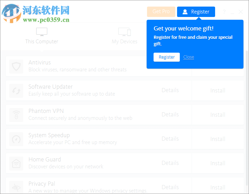Click 'Easily keep all your software up to date'
This screenshot has width=249, height=194.
tap(72, 94)
